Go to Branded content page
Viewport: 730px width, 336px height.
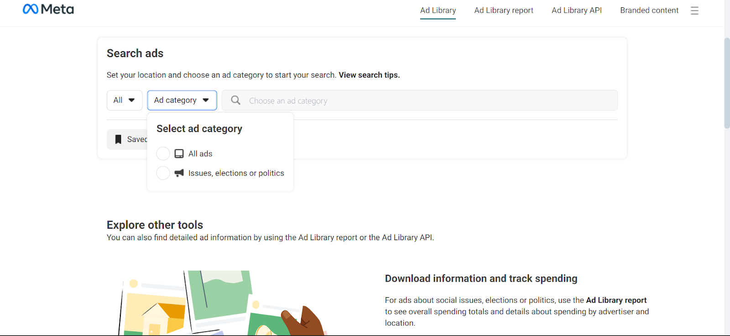pos(649,10)
